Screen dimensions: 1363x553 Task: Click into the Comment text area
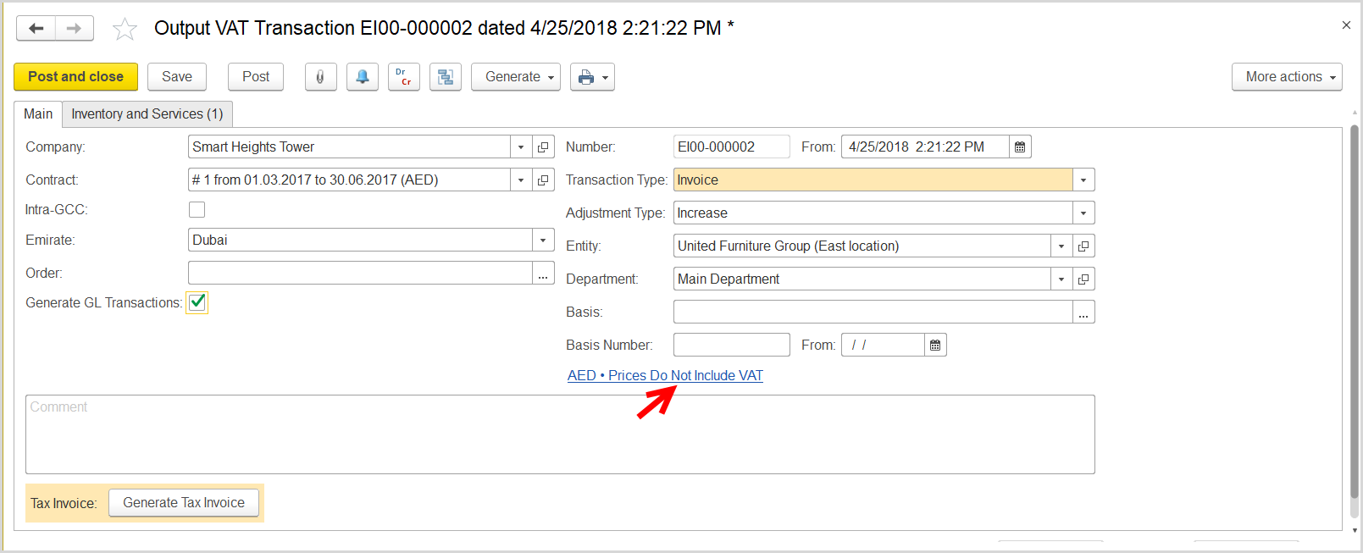[x=560, y=434]
